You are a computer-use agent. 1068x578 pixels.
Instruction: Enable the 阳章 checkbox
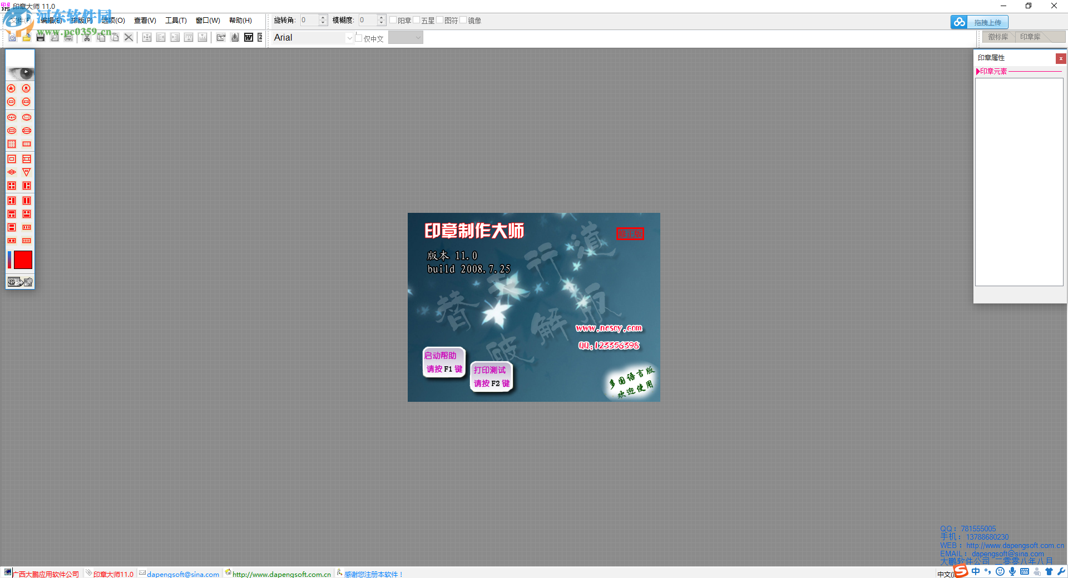393,20
